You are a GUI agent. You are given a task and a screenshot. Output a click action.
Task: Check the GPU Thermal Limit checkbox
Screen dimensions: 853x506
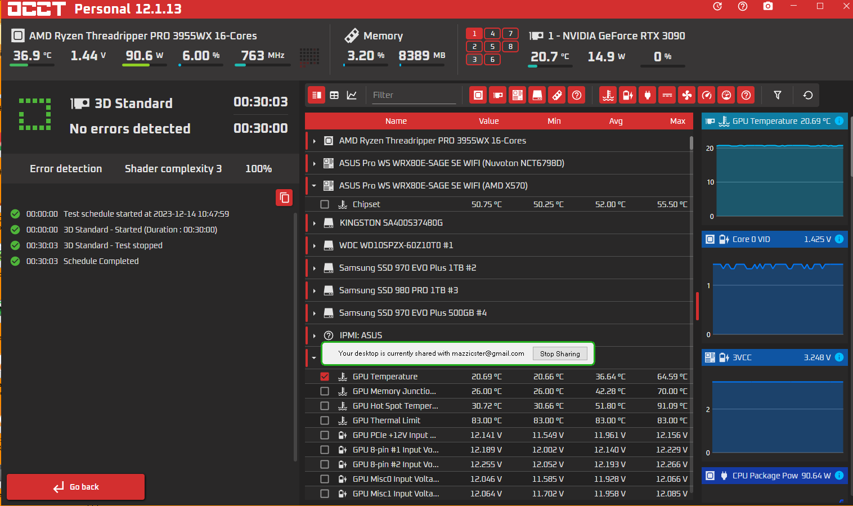[325, 420]
